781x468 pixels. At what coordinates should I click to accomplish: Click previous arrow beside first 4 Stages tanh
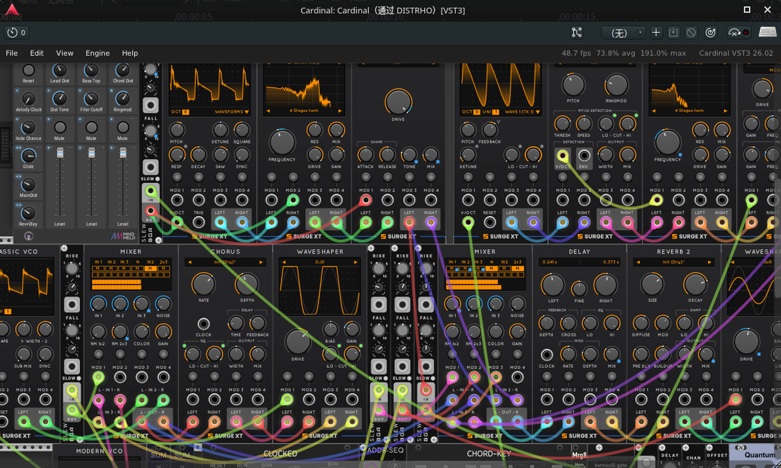269,111
